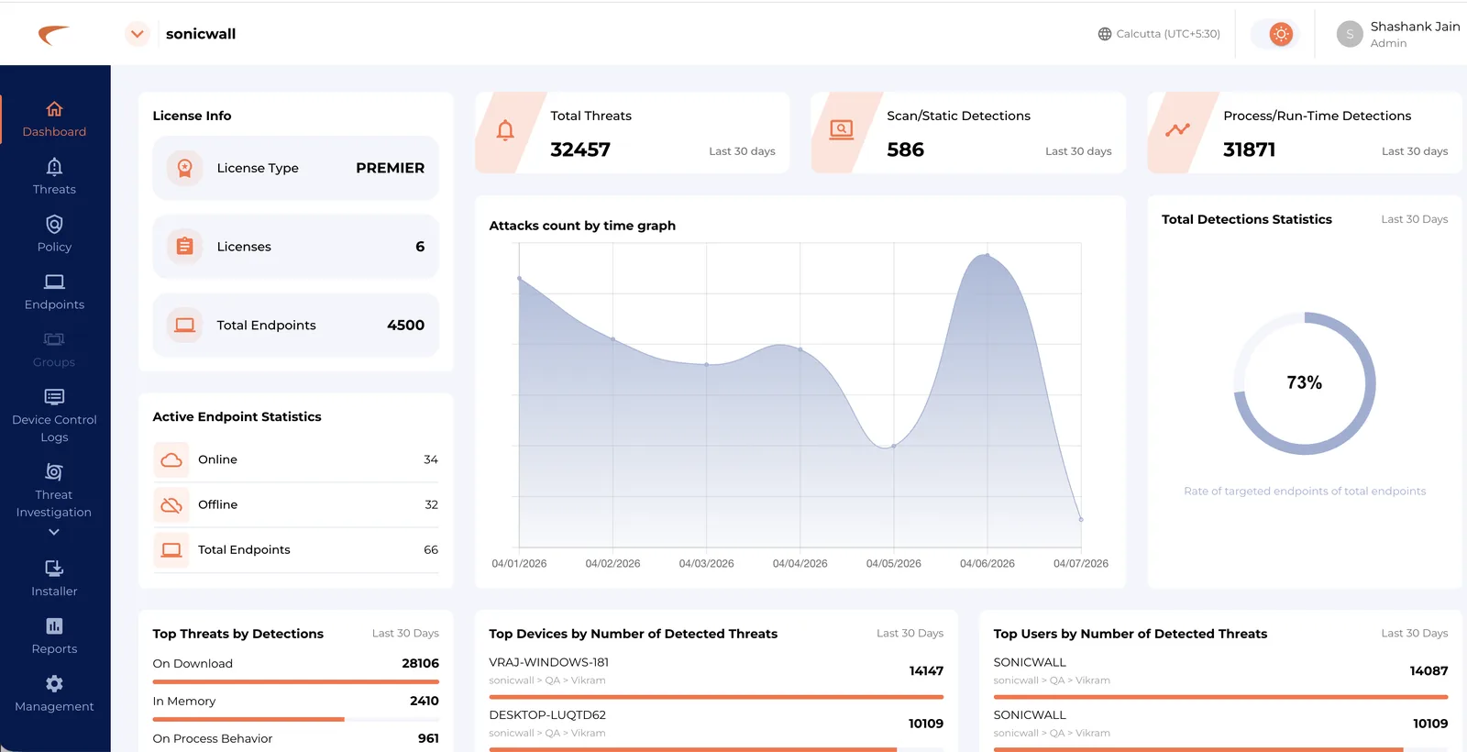The image size is (1467, 752).
Task: Open the Reports chart icon
Action: [54, 626]
